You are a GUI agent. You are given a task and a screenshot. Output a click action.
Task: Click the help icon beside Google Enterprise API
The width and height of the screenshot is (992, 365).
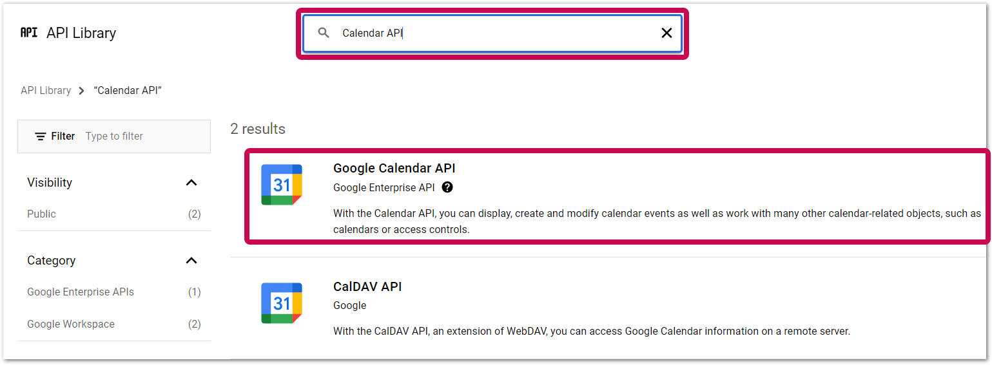coord(447,187)
